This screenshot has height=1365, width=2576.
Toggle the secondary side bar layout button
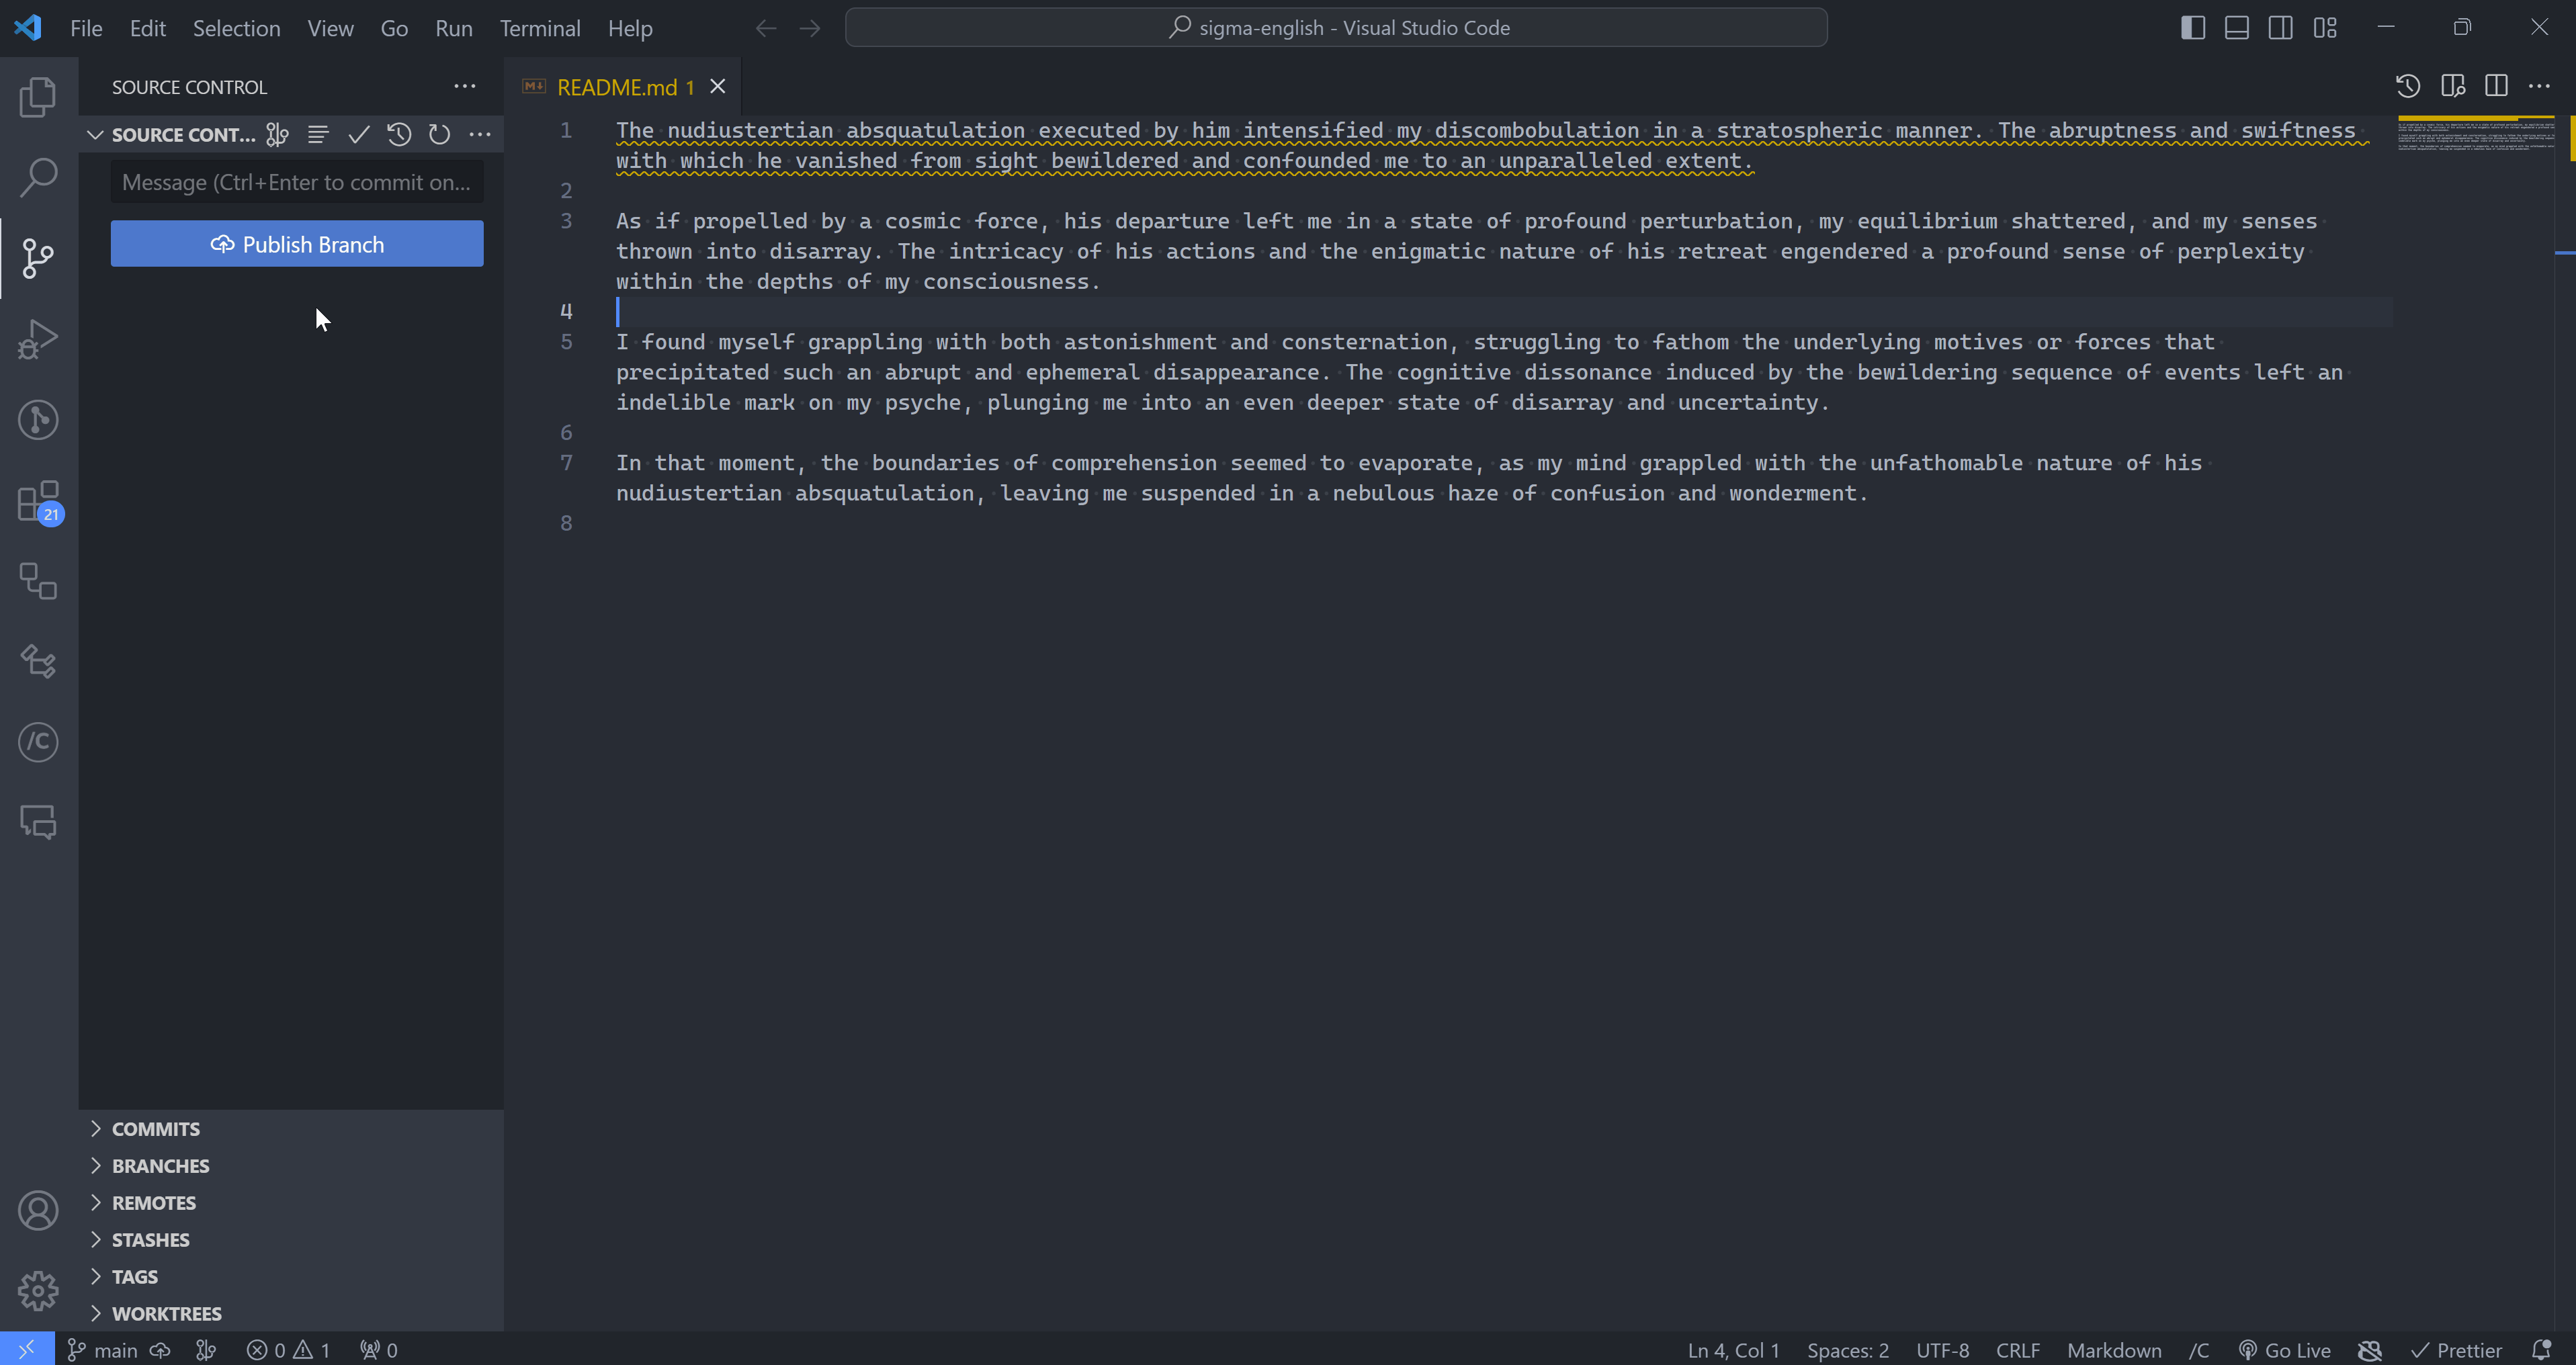pos(2280,28)
